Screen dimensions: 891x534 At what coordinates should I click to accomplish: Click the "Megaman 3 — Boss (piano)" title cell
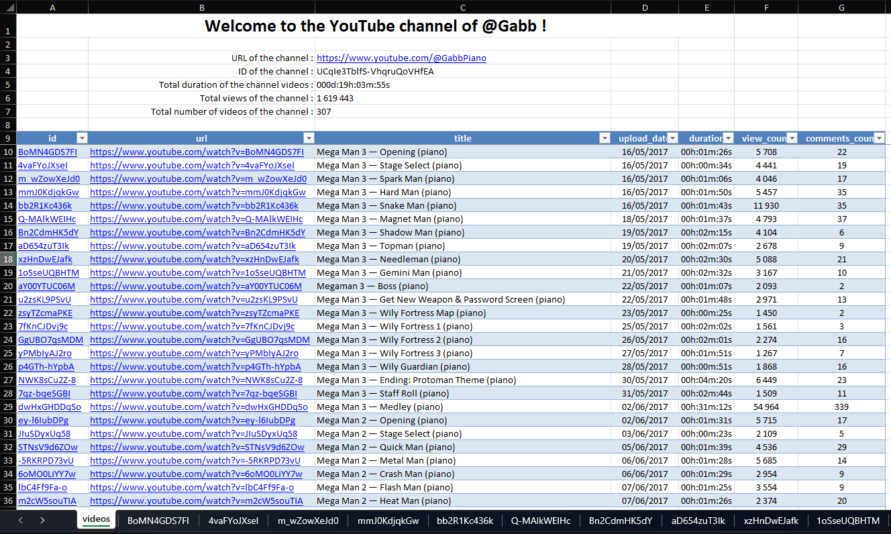coord(463,286)
